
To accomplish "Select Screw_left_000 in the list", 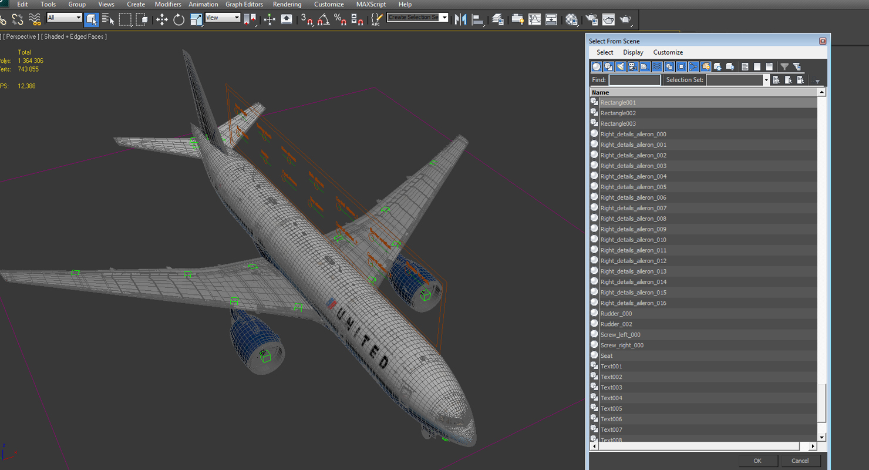I will pos(703,335).
